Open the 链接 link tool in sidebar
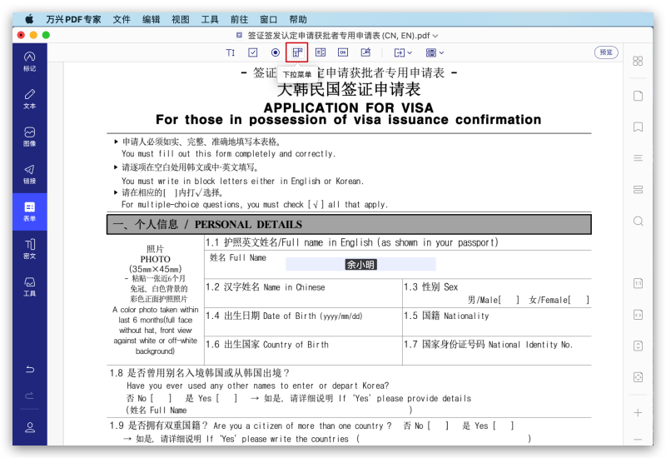This screenshot has height=458, width=666. click(29, 174)
